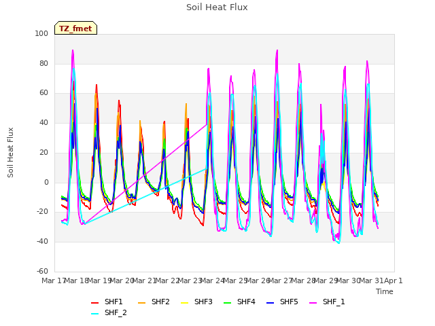Click the 20 y-axis tick label

tap(43, 152)
